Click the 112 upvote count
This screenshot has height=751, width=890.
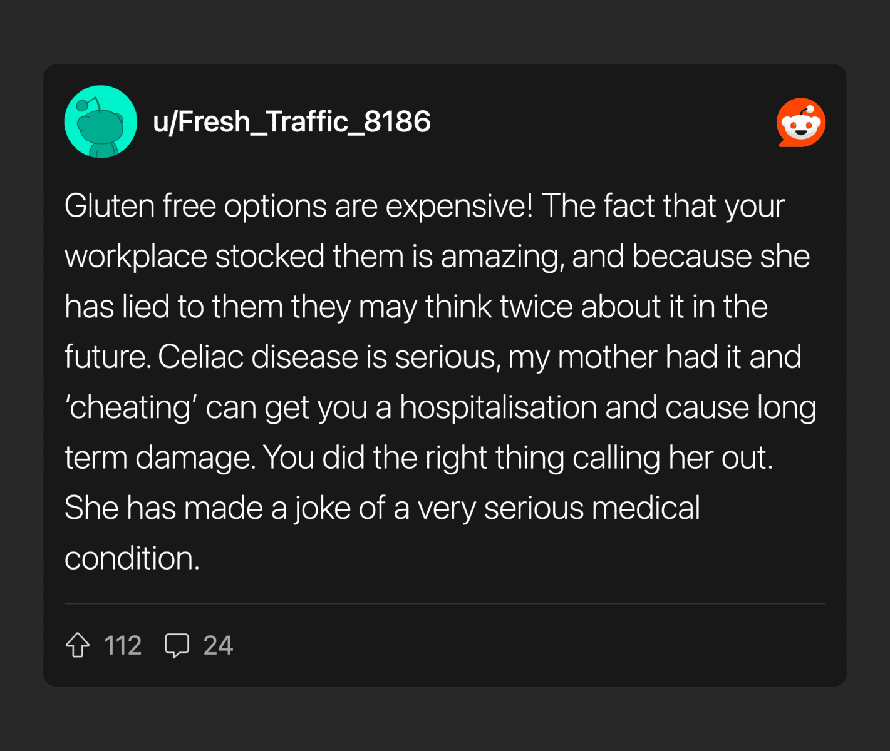[x=123, y=645]
